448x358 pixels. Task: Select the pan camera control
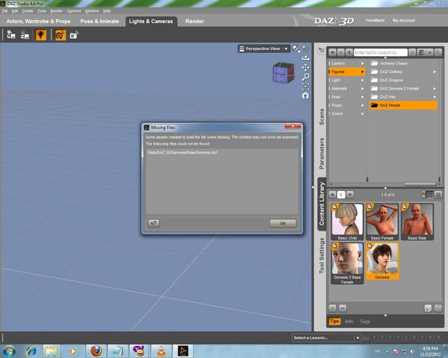(x=305, y=67)
